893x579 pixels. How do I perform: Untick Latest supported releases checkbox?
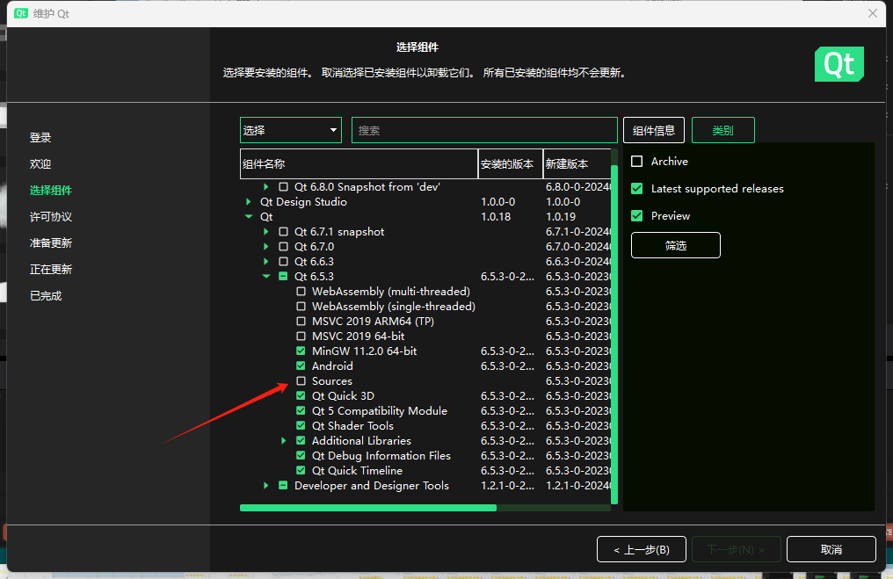[x=636, y=188]
